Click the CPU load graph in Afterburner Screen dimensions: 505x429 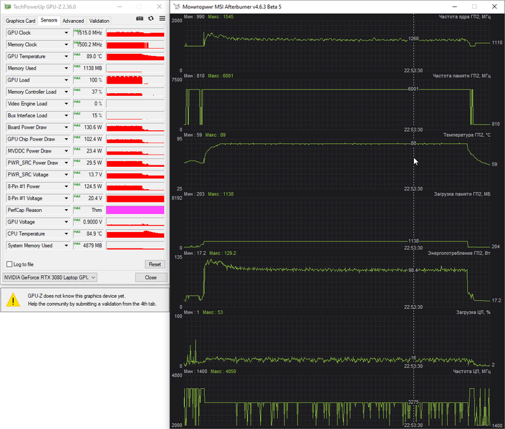point(337,339)
